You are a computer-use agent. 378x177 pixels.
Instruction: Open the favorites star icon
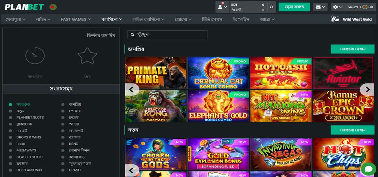coord(87,56)
